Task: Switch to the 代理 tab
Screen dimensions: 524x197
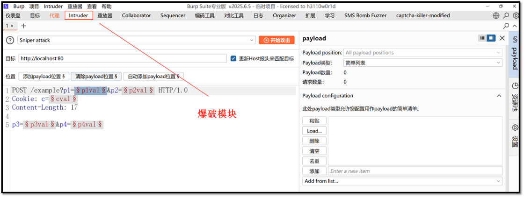Action: click(54, 16)
